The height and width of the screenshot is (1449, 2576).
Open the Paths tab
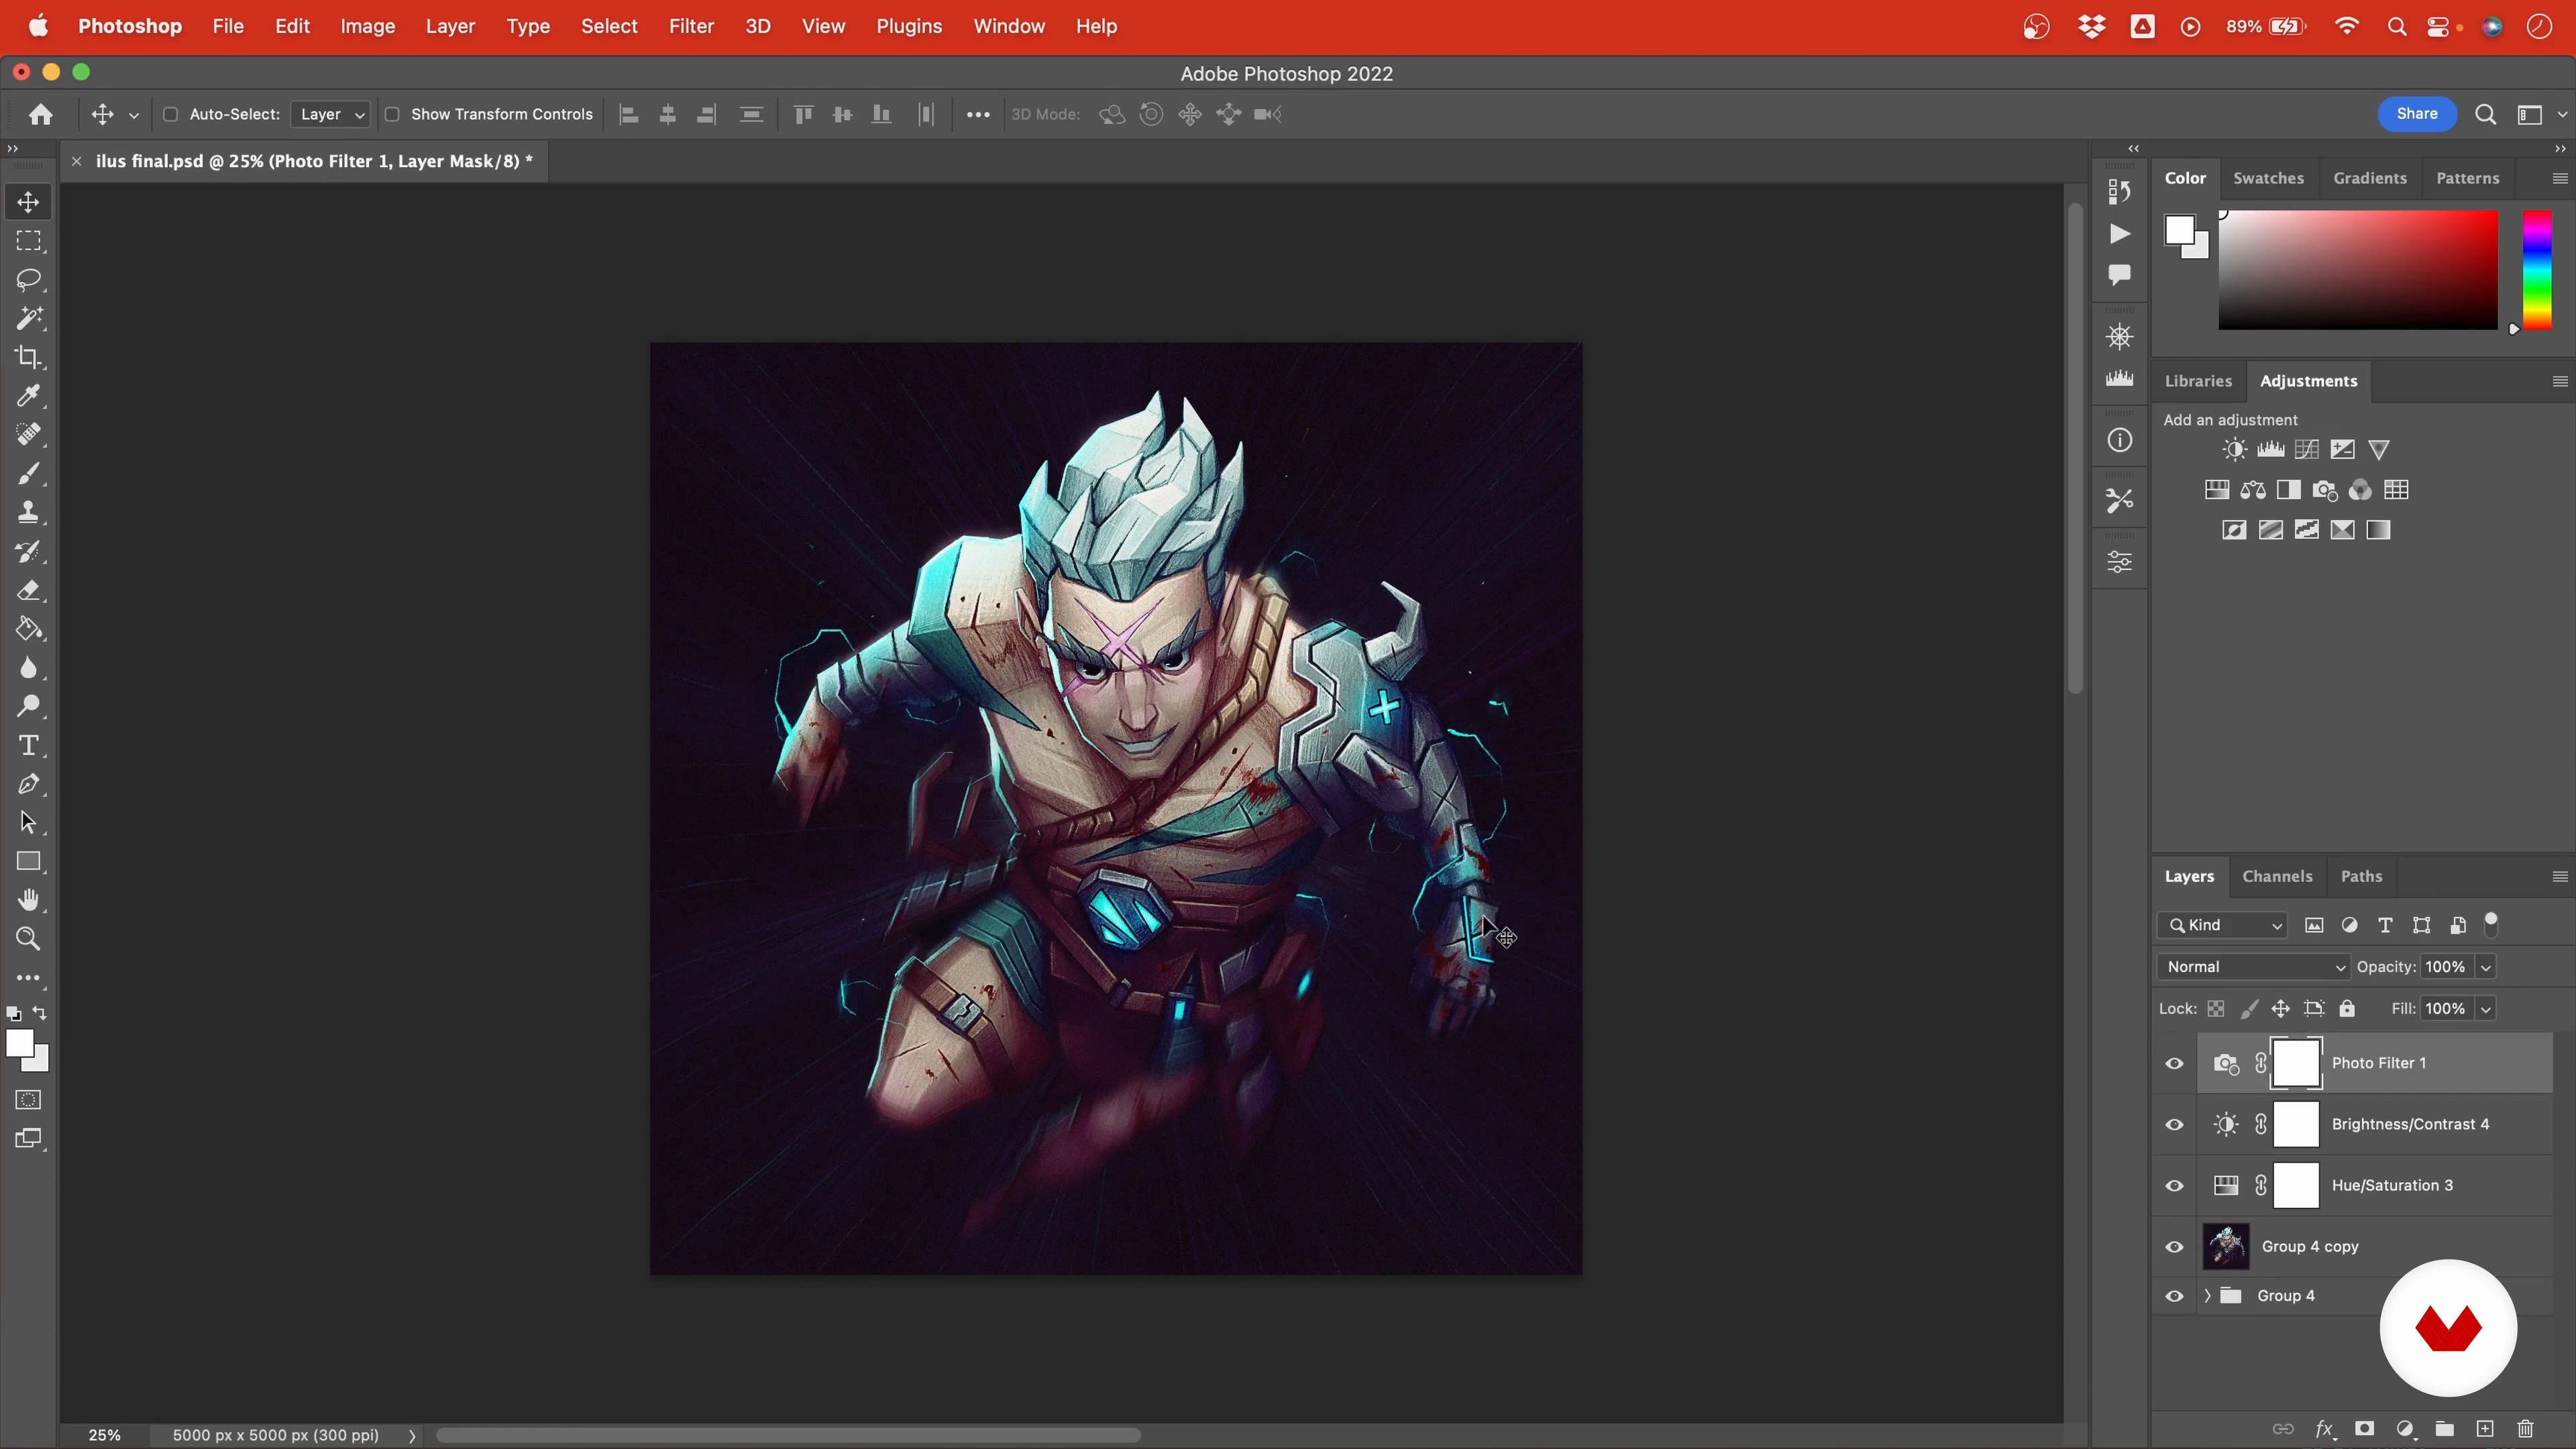tap(2361, 876)
